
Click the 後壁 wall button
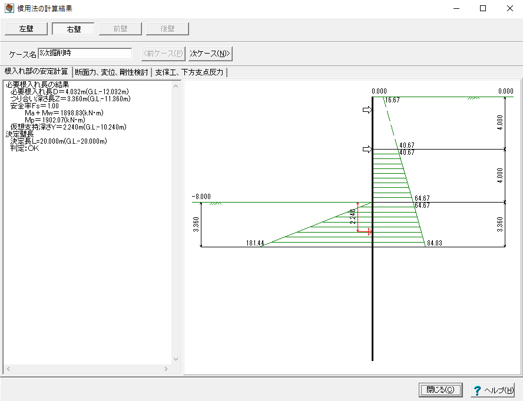pos(167,29)
